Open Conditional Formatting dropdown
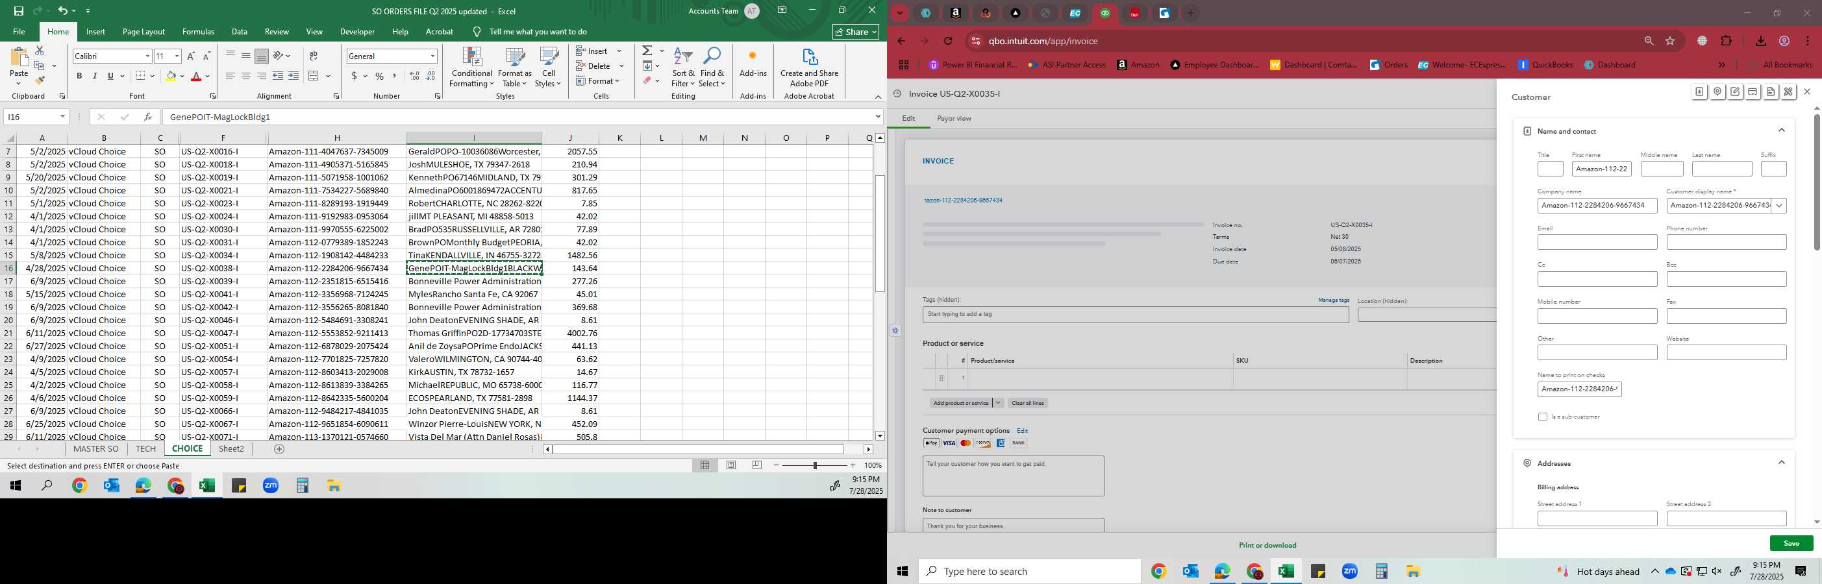Image resolution: width=1822 pixels, height=584 pixels. click(472, 68)
